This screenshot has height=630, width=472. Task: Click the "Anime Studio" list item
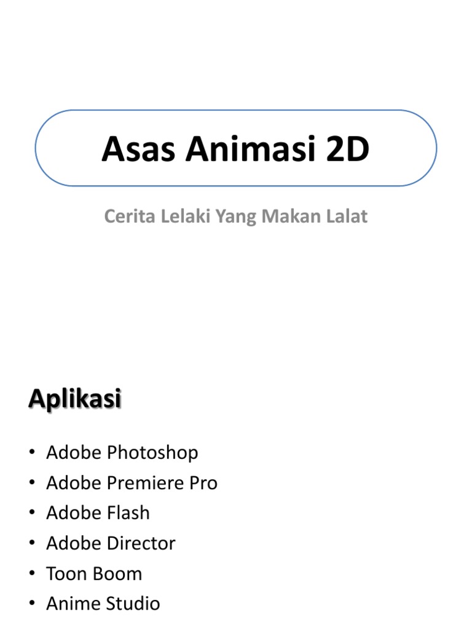click(x=103, y=604)
